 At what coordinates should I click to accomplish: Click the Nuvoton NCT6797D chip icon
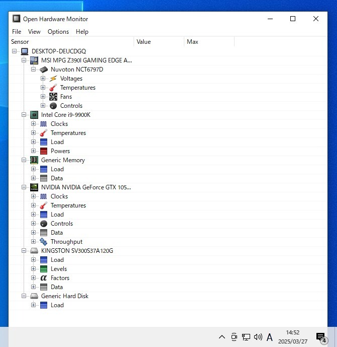click(x=44, y=70)
